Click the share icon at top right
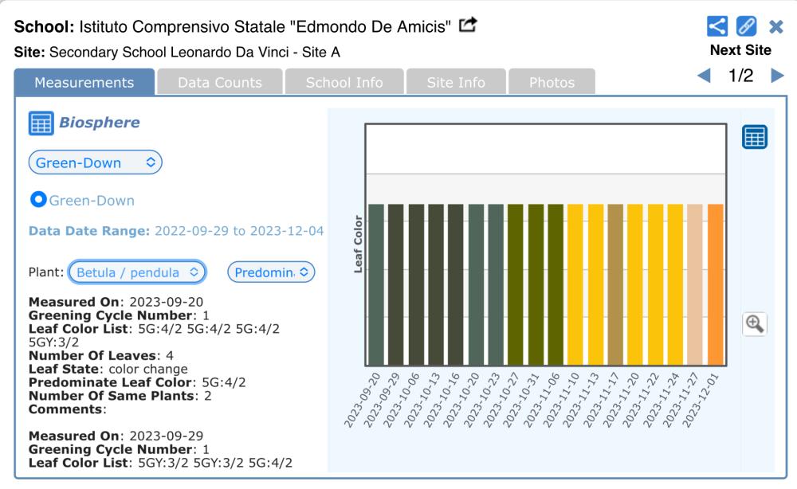Viewport: 797px width, 489px height. click(717, 27)
